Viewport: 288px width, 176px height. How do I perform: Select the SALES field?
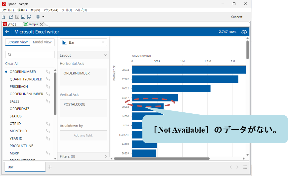click(15, 101)
